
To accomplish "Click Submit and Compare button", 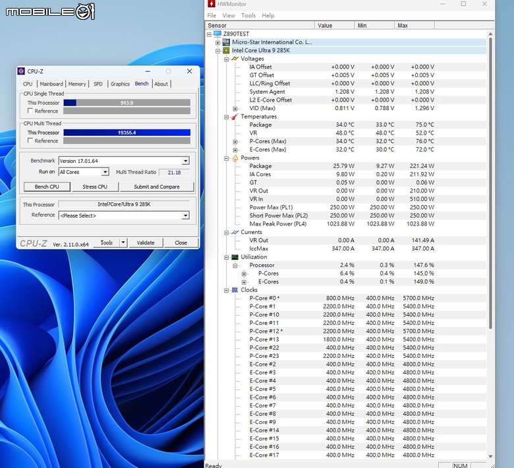I will click(157, 187).
